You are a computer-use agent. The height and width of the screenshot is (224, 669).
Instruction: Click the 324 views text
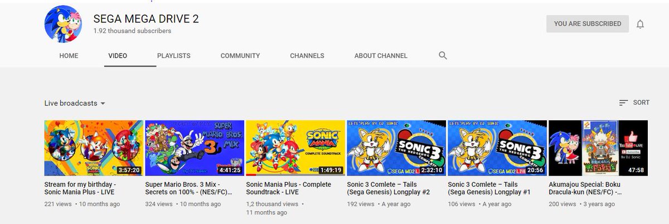[x=159, y=204]
